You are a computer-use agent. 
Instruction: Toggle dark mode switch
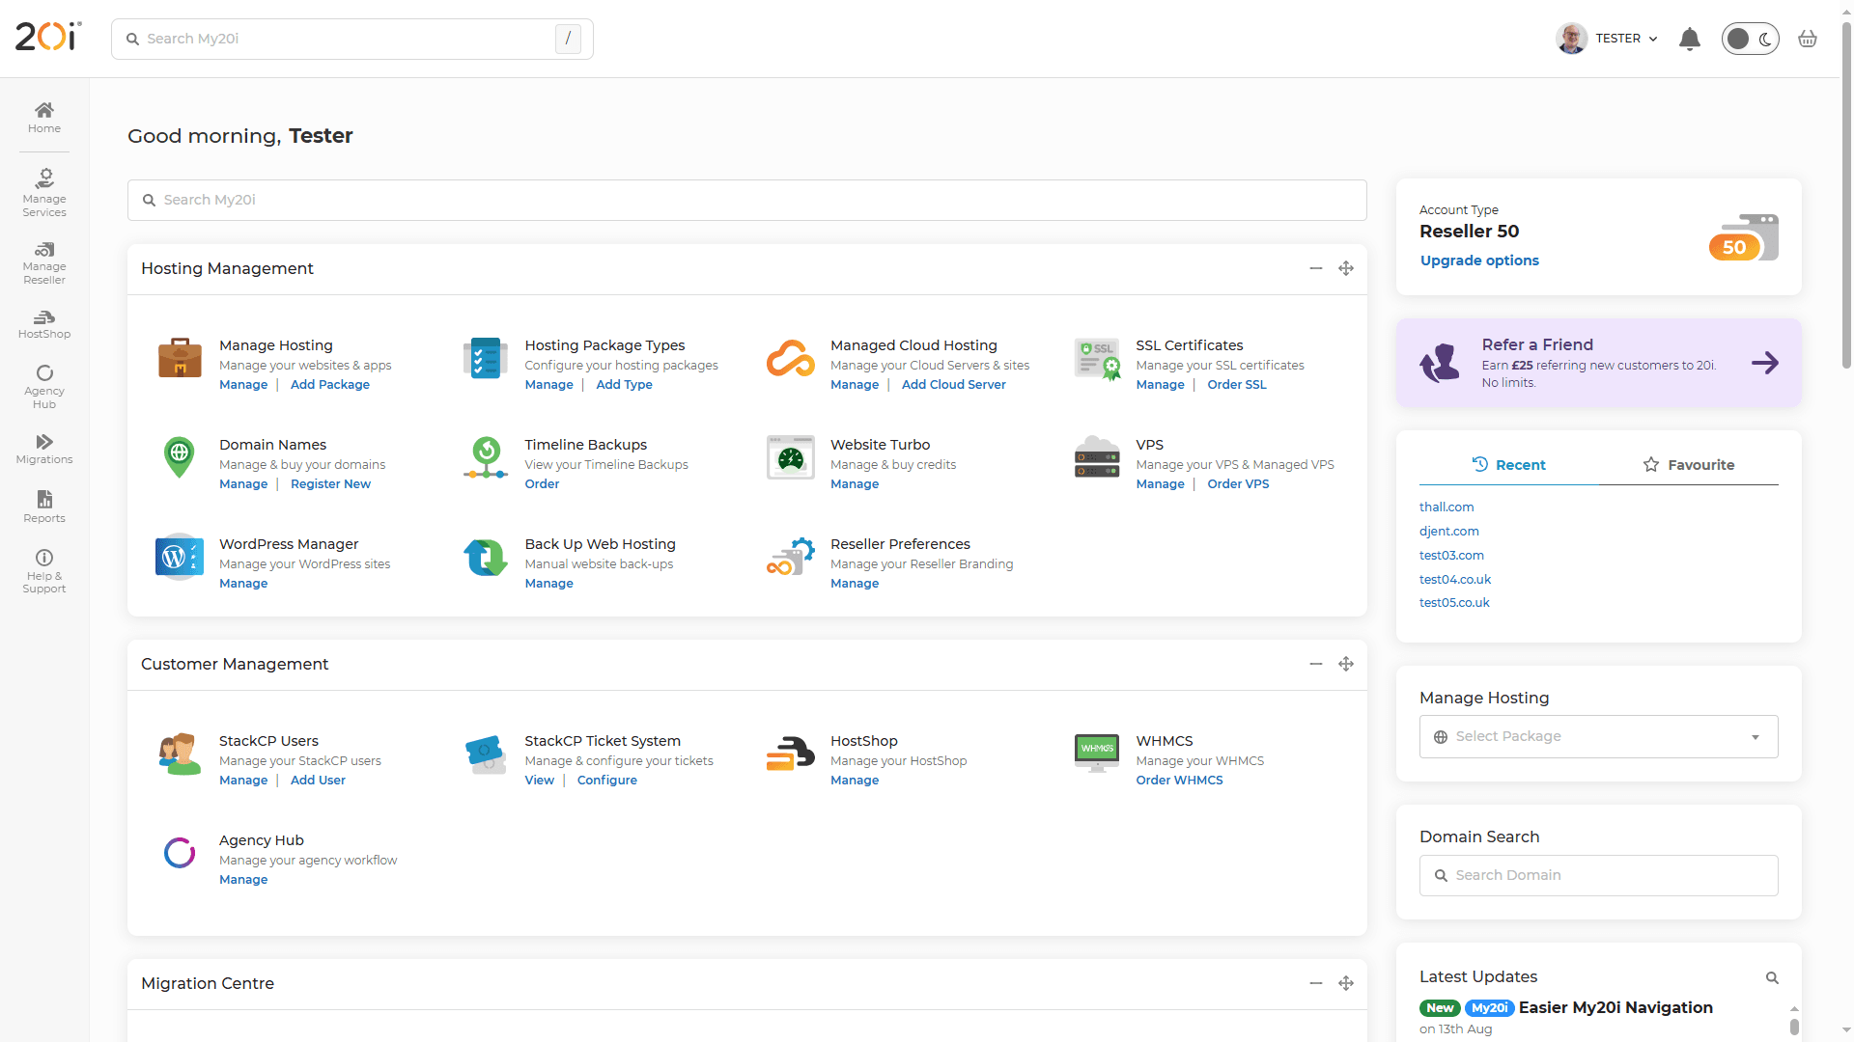coord(1750,39)
